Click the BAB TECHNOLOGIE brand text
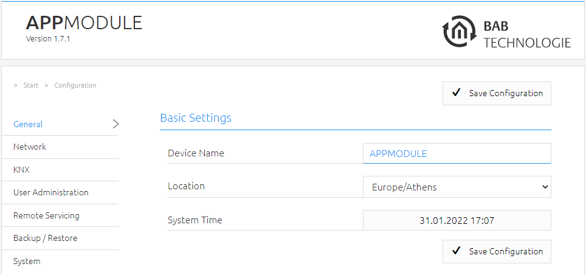Image resolution: width=586 pixels, height=275 pixels. (527, 35)
